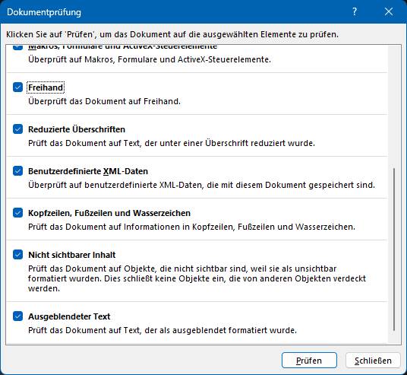The height and width of the screenshot is (375, 407).
Task: Click the Prüfen button
Action: point(309,361)
